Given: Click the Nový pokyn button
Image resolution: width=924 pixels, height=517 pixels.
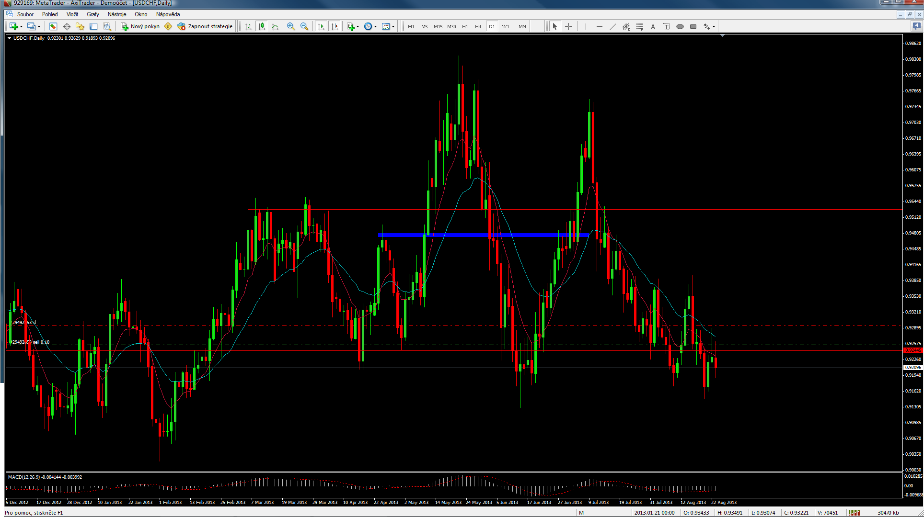Looking at the screenshot, I should tap(140, 26).
